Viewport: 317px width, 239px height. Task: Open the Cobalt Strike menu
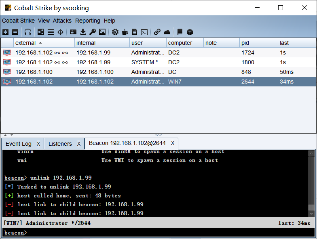19,21
